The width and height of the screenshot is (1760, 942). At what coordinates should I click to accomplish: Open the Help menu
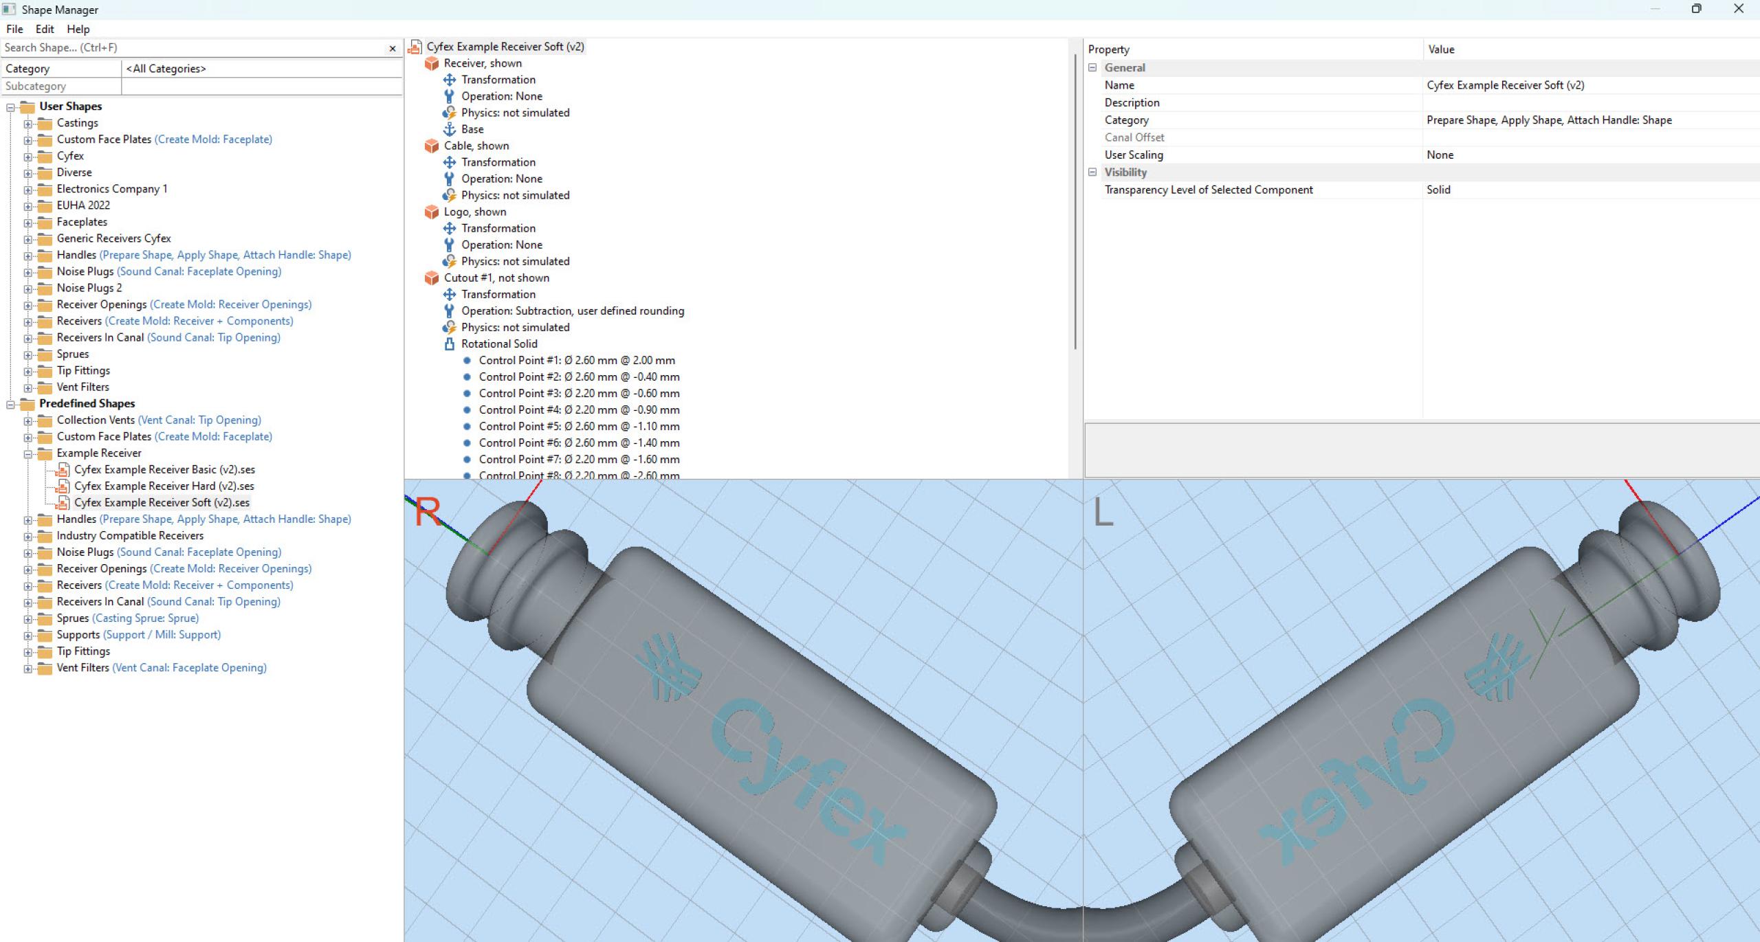[78, 29]
